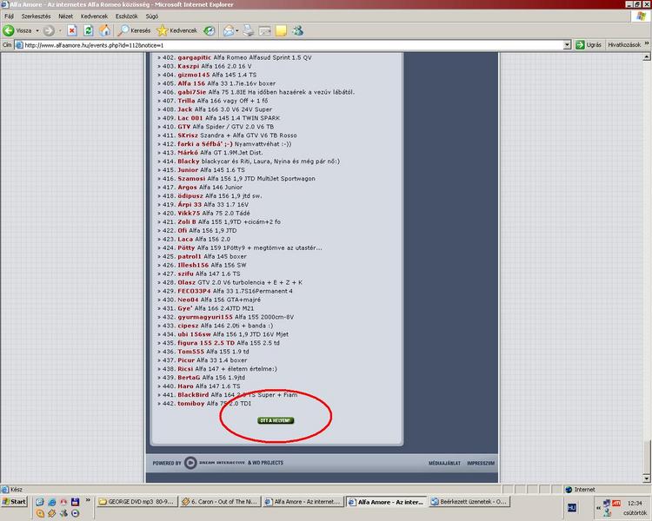Viewport: 652px width, 521px height.
Task: Stop loading the page
Action: (72, 30)
